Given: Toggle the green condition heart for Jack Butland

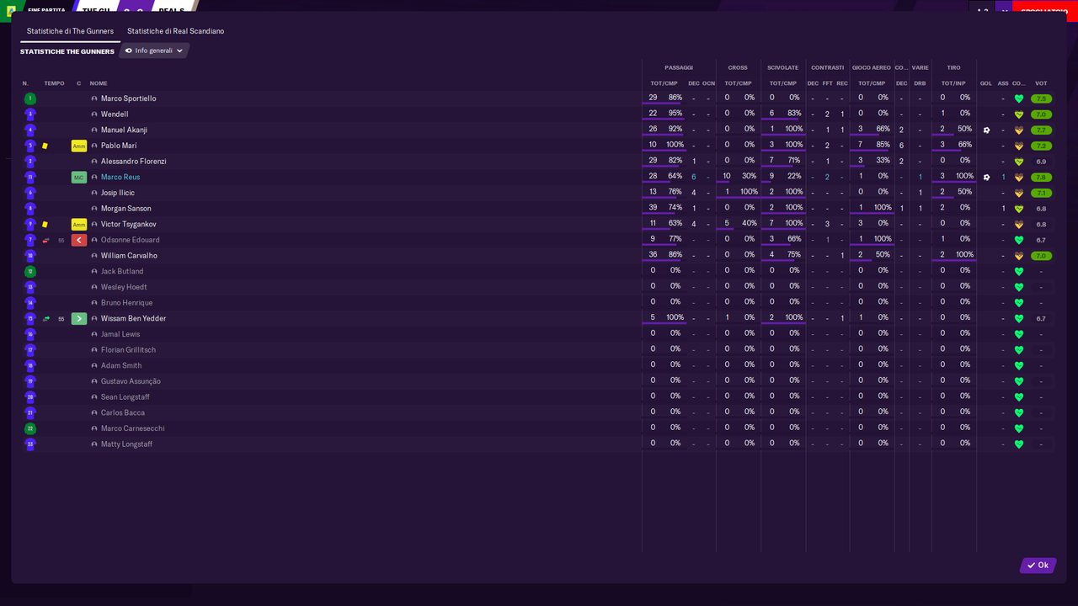Looking at the screenshot, I should (x=1018, y=271).
